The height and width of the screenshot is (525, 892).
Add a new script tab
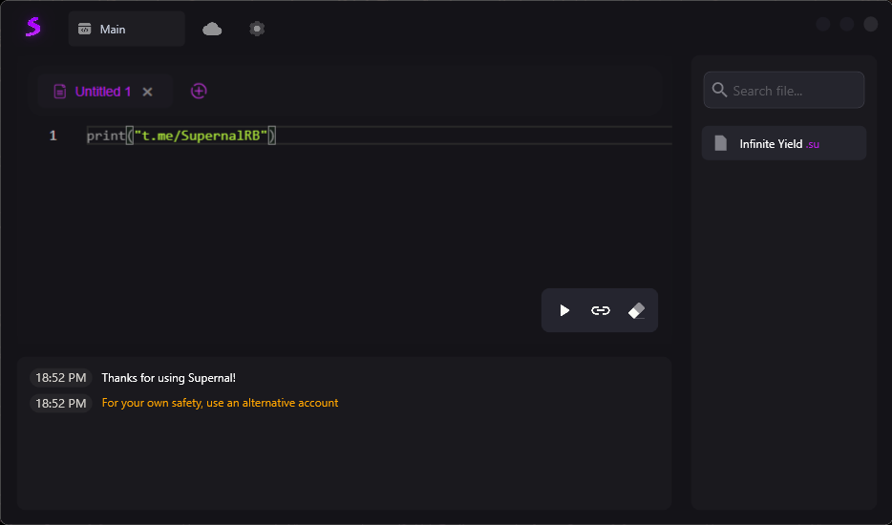point(199,91)
